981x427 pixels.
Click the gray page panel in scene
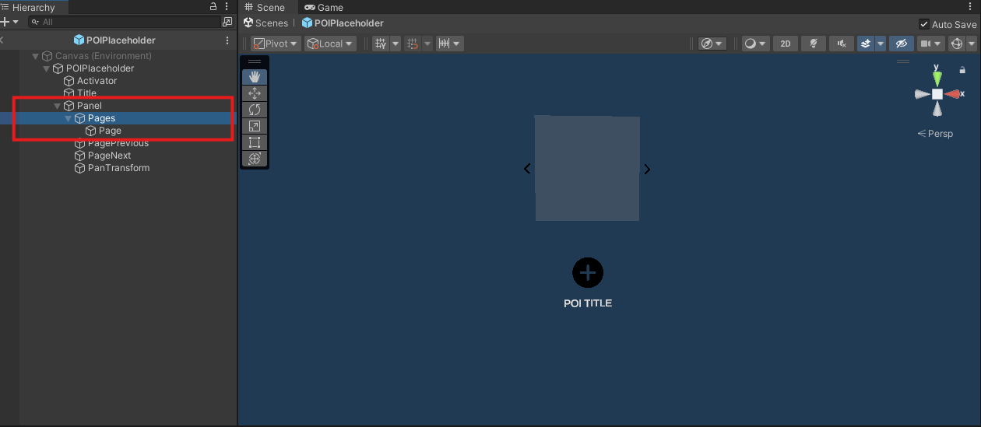coord(587,168)
